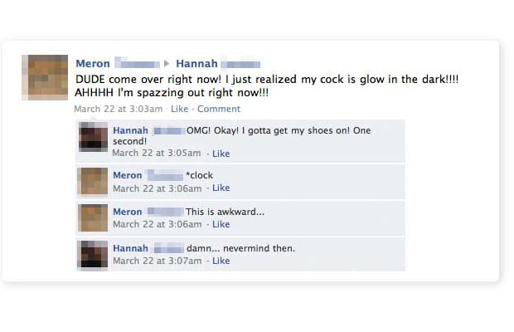This screenshot has width=514, height=332.
Task: Click the arrow icon between Meron and Hannah
Action: (x=167, y=63)
